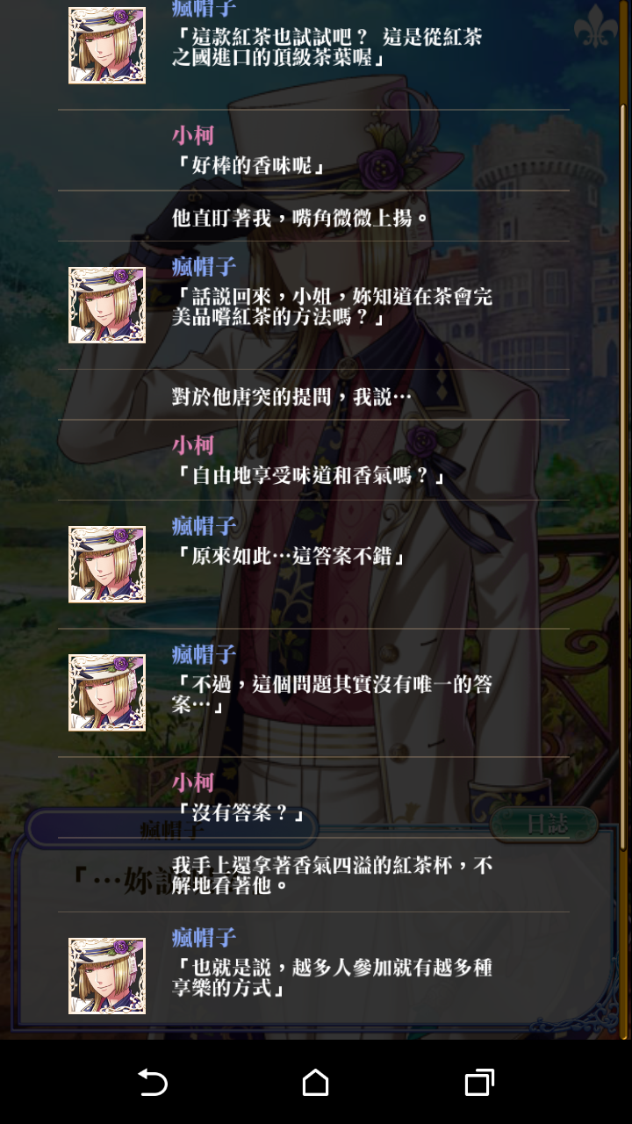This screenshot has width=632, height=1124.
Task: Tap Mad Hatter avatar beside 不過，這個問題 line
Action: [107, 693]
